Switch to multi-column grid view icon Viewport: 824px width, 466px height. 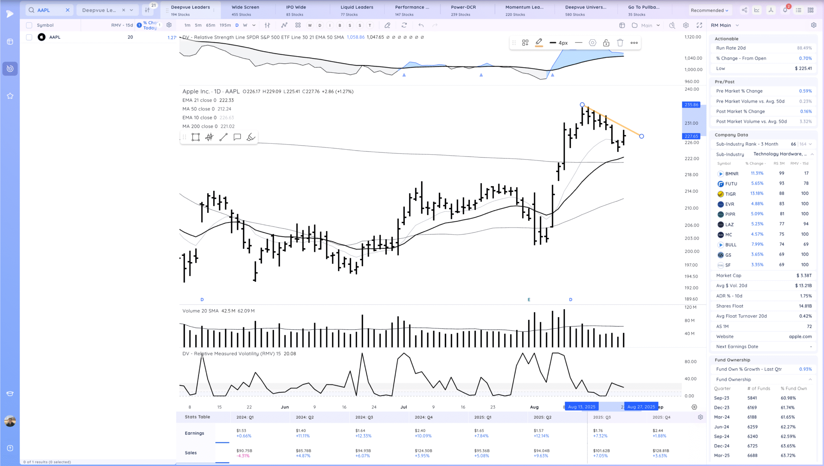click(x=810, y=10)
